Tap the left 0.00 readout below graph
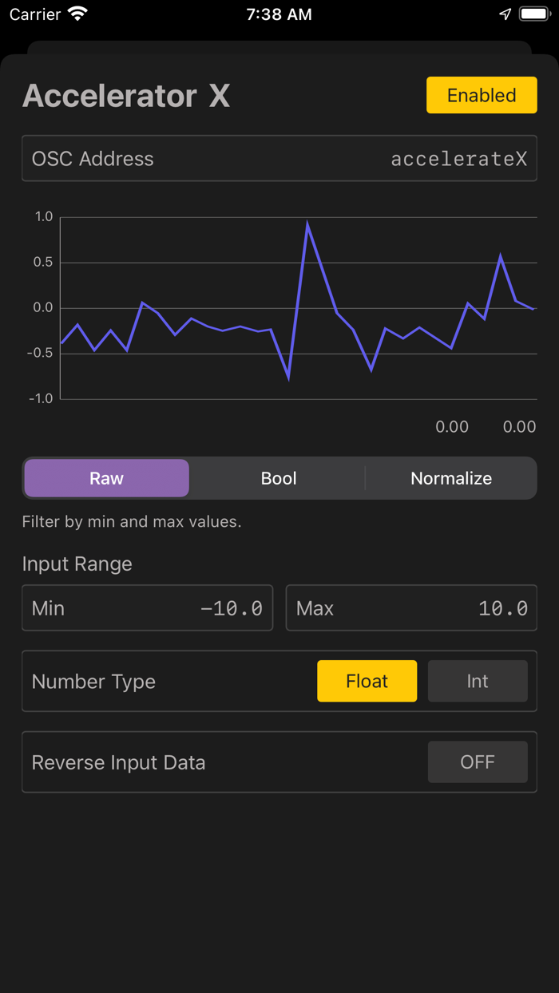Screen dimensions: 559x993 click(452, 427)
